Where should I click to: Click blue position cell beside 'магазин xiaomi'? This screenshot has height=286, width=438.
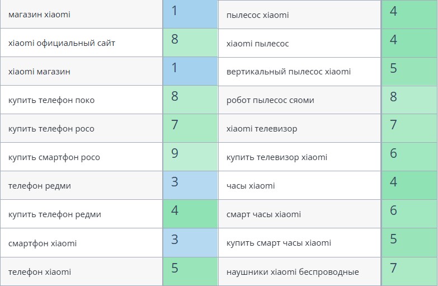tap(190, 14)
